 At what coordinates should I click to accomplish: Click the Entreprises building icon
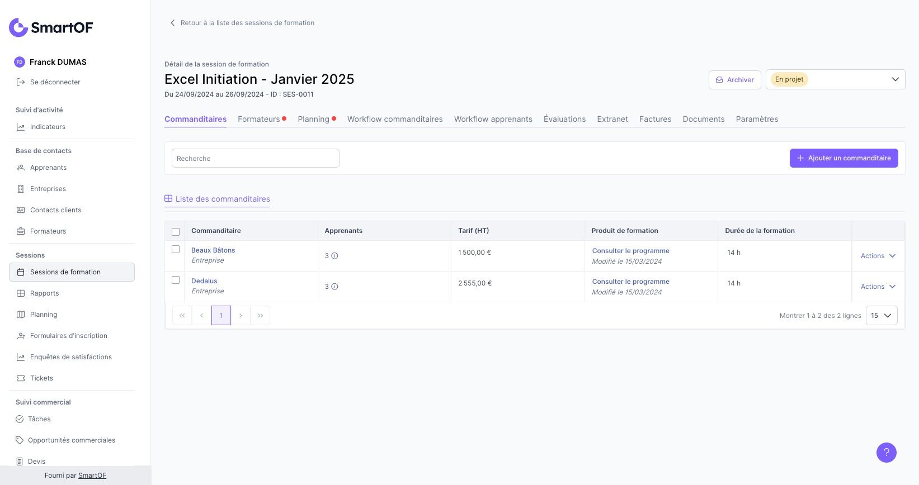21,189
